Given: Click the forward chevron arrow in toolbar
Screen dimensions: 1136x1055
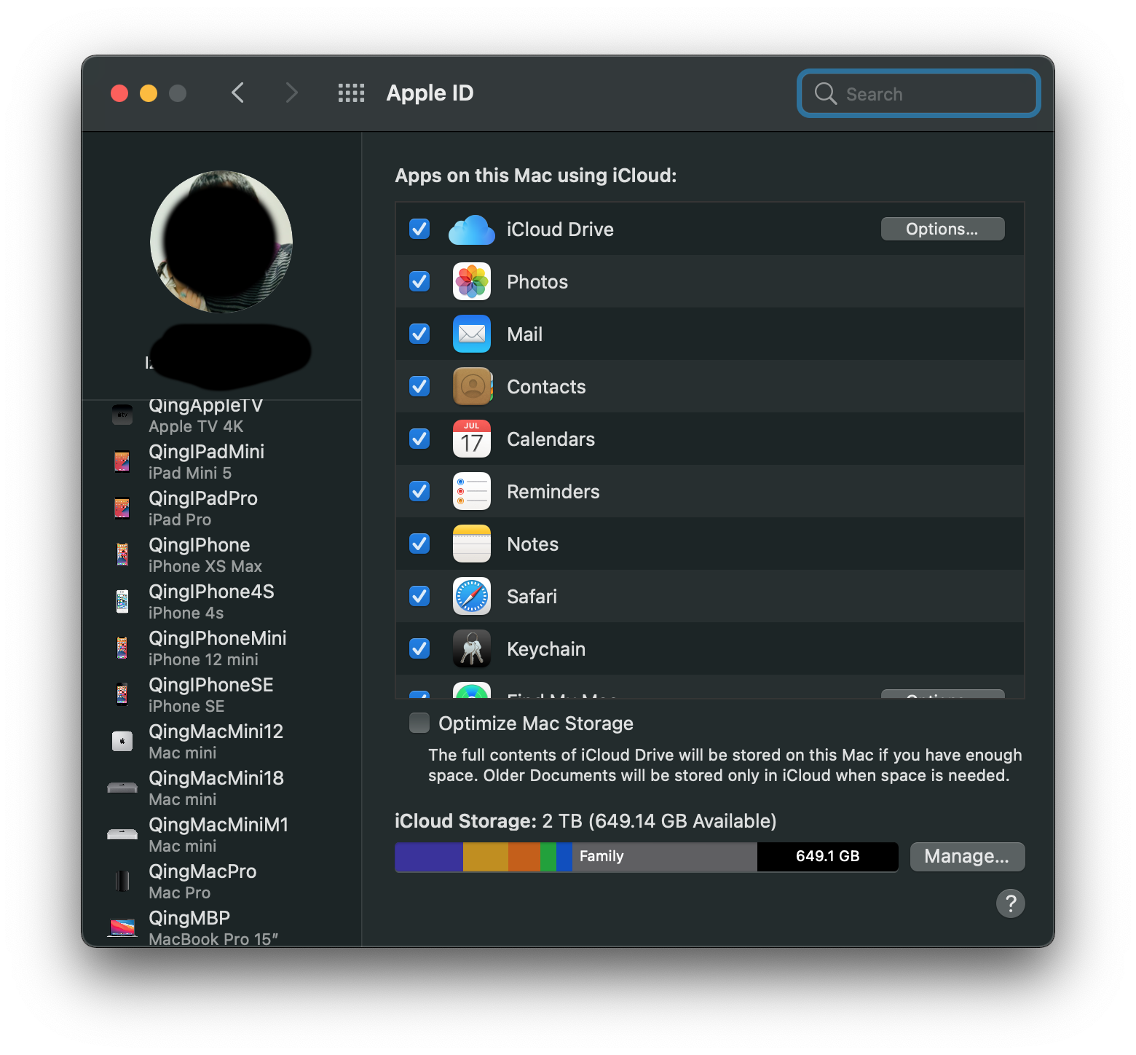Looking at the screenshot, I should [292, 93].
